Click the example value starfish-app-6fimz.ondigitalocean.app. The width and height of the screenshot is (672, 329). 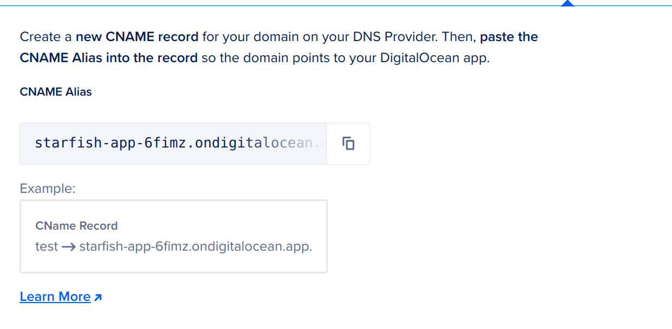click(x=195, y=246)
